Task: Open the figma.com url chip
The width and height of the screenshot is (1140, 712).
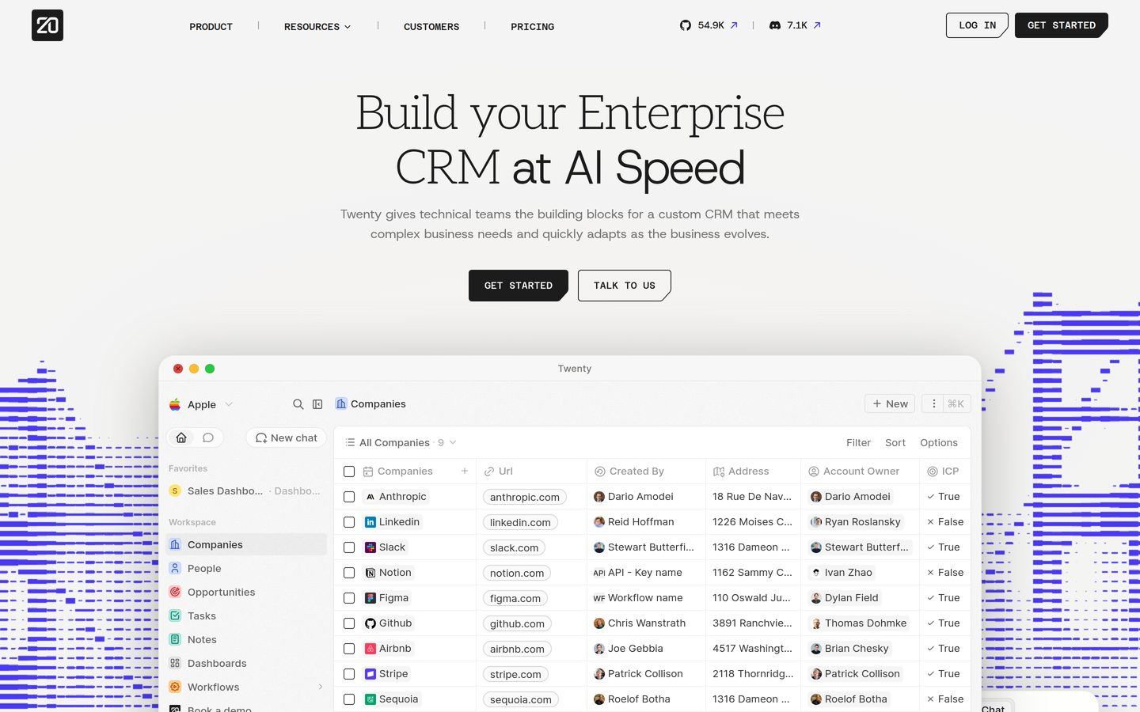Action: [x=515, y=598]
